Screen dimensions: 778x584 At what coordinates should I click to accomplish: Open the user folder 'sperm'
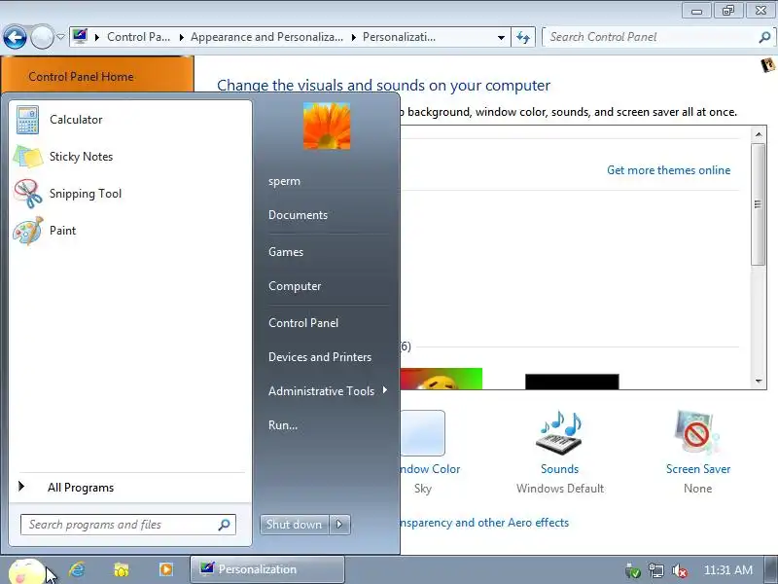(284, 181)
